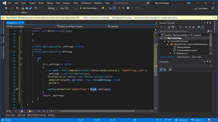Open the Solution Explorer Properties wrench icon
218x122 pixels.
pos(199,27)
